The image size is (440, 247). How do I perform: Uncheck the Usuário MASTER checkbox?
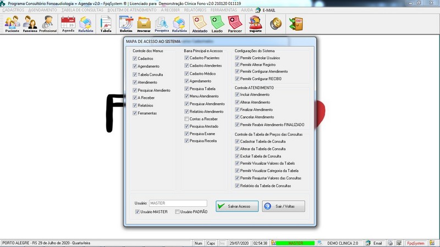[137, 212]
